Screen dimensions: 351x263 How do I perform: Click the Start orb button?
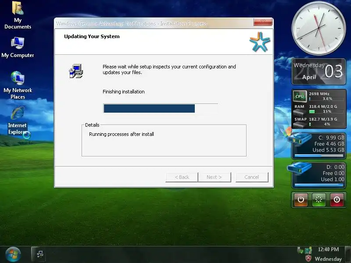(x=13, y=254)
